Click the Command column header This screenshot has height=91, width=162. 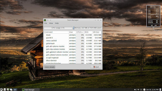click(x=56, y=32)
